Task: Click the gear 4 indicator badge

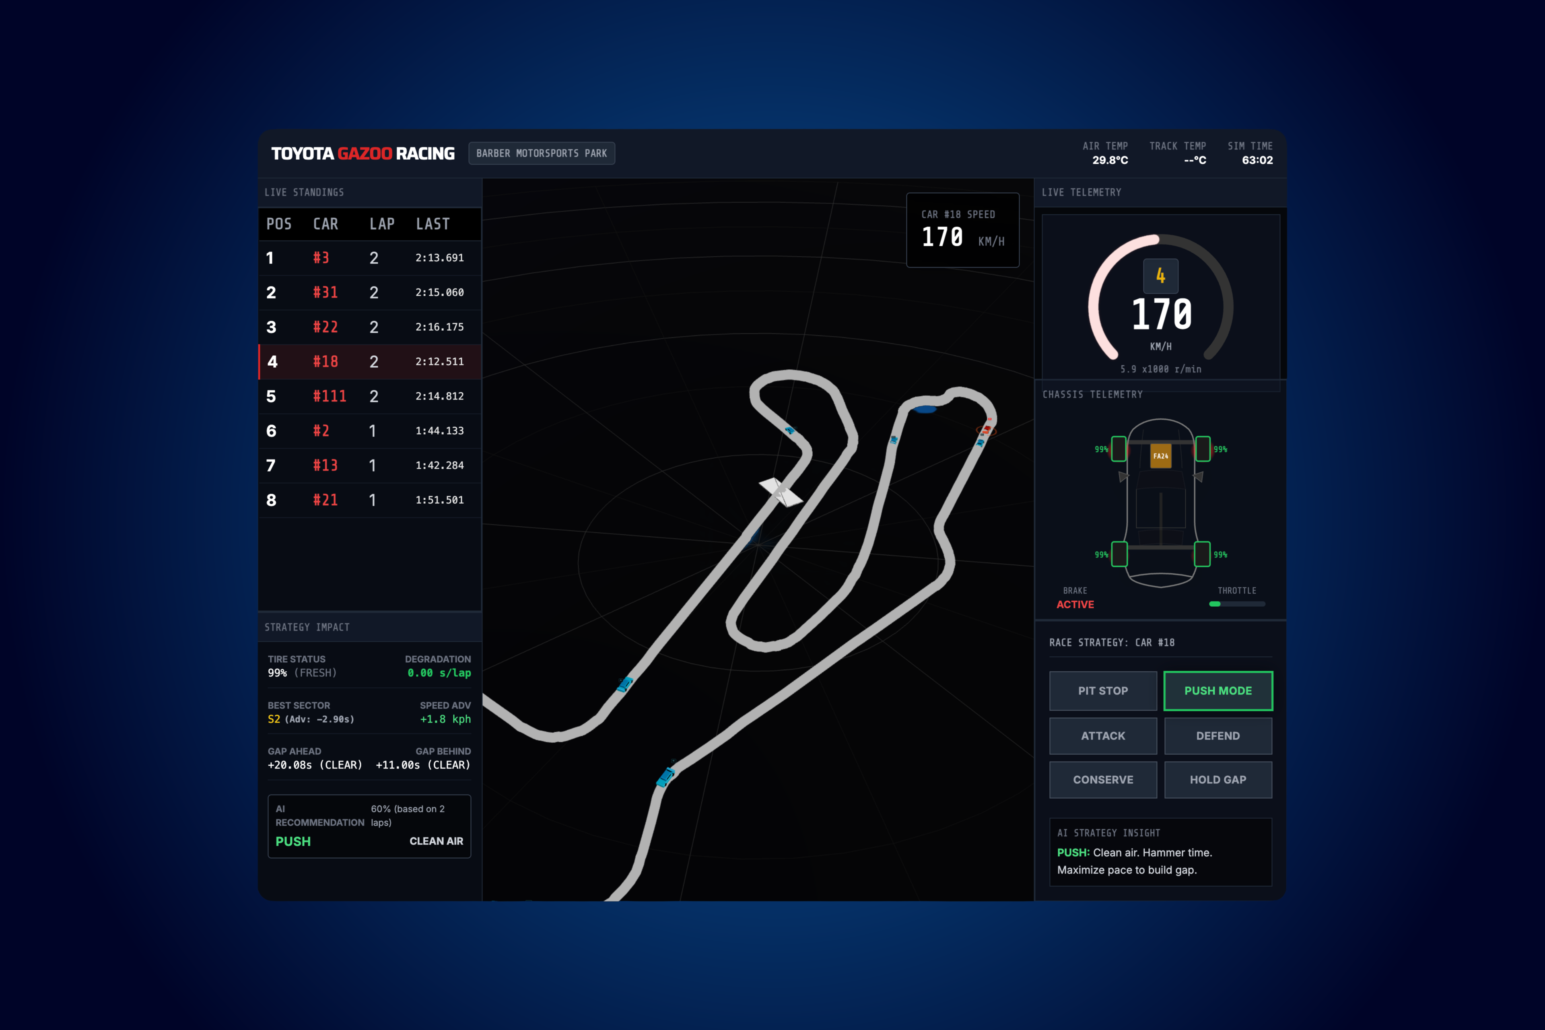Action: (x=1161, y=276)
